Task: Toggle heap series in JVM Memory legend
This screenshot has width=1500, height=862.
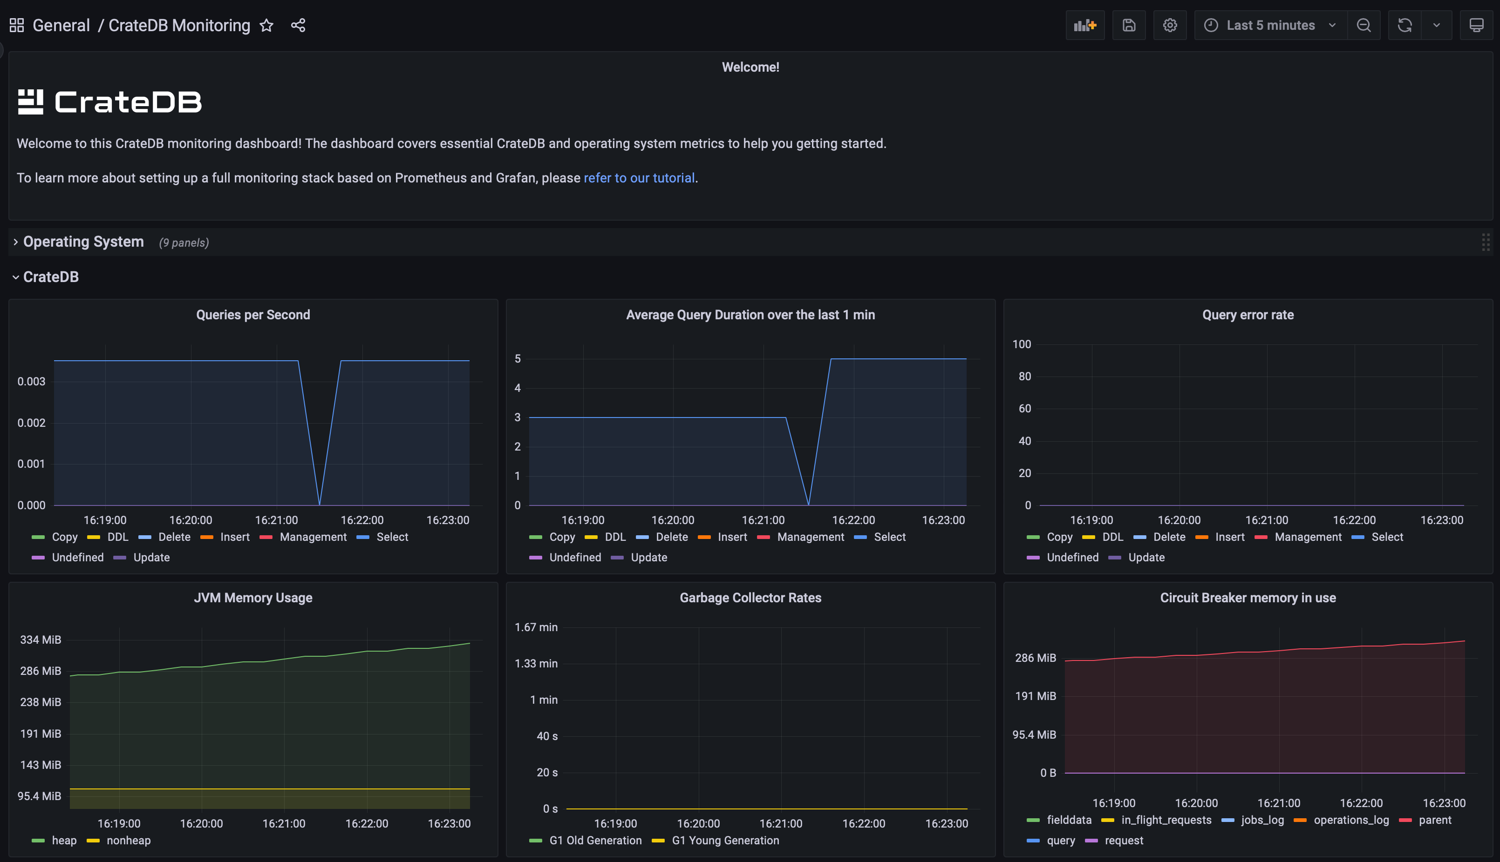Action: click(x=64, y=840)
